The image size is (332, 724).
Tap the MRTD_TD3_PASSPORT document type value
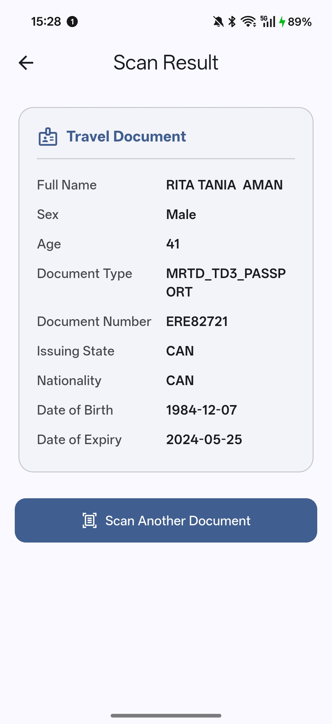[226, 282]
